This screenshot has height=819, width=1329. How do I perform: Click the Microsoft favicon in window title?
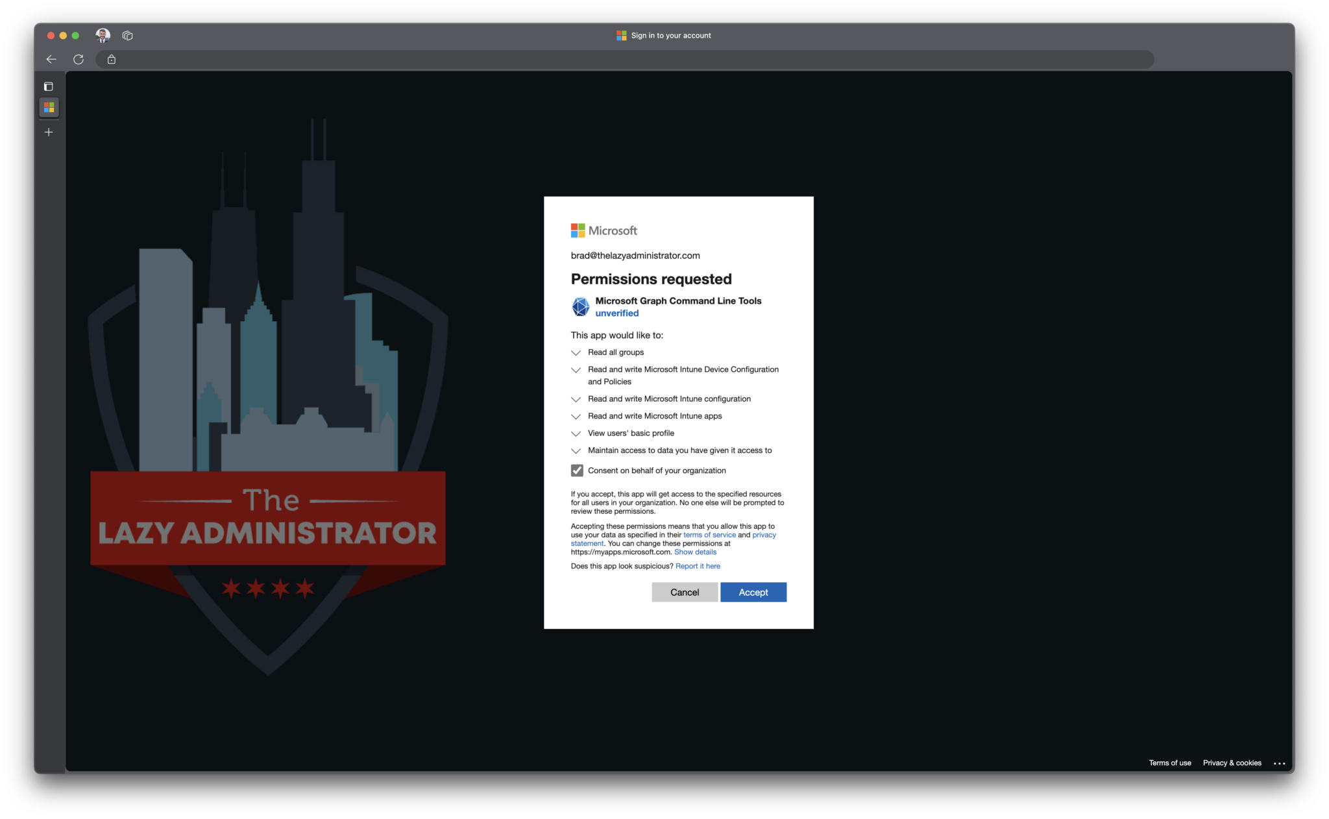pyautogui.click(x=621, y=36)
